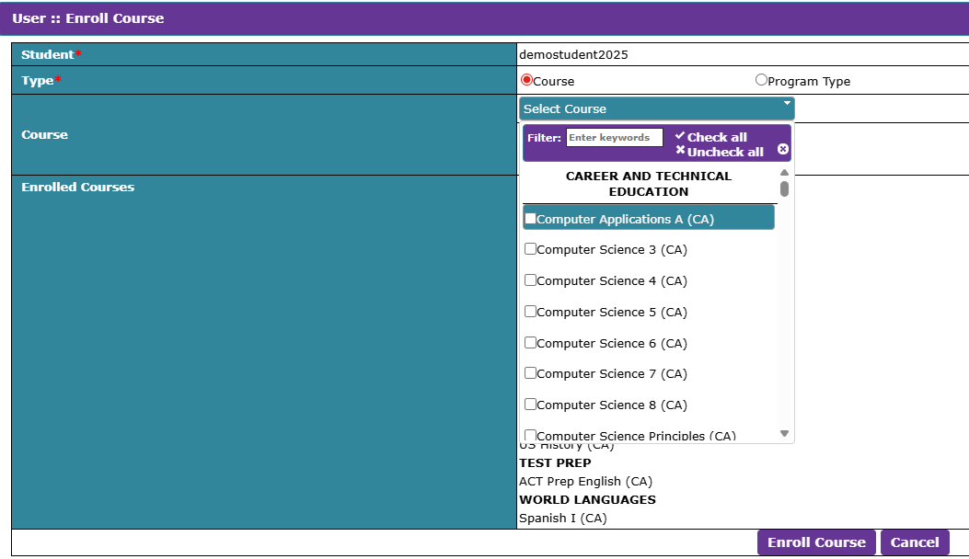This screenshot has height=559, width=969.
Task: Tick the Computer Science 5 (CA) checkbox
Action: [x=530, y=312]
